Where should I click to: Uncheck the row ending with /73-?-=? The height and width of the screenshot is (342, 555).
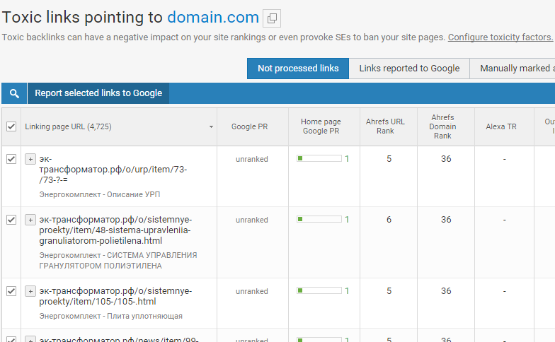coord(11,159)
